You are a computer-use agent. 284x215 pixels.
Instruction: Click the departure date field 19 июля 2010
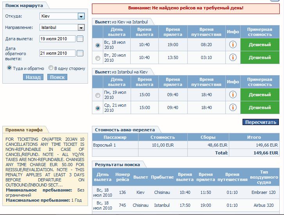coord(58,39)
